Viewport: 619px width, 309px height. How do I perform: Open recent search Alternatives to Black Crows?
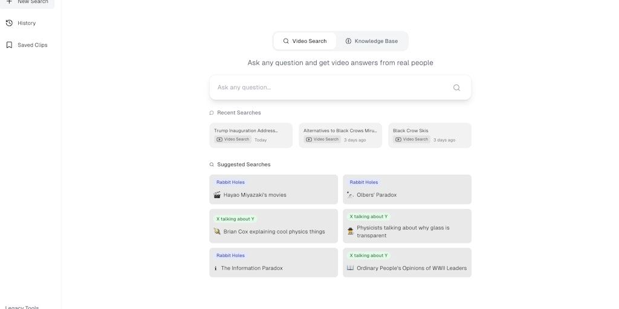coord(340,135)
